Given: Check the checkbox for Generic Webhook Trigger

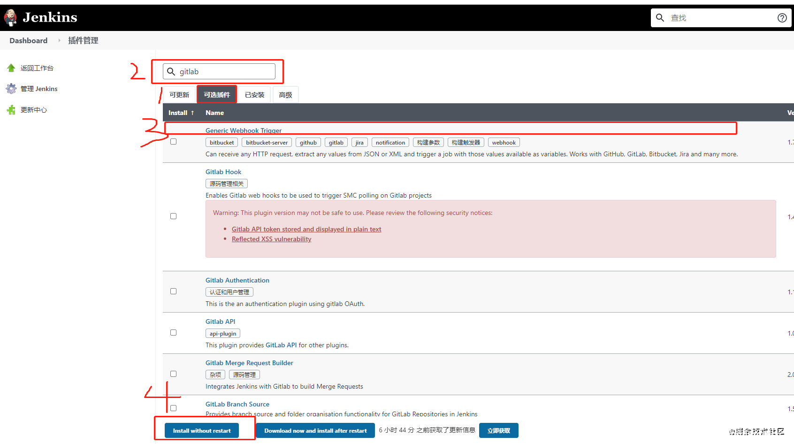Looking at the screenshot, I should pos(173,141).
